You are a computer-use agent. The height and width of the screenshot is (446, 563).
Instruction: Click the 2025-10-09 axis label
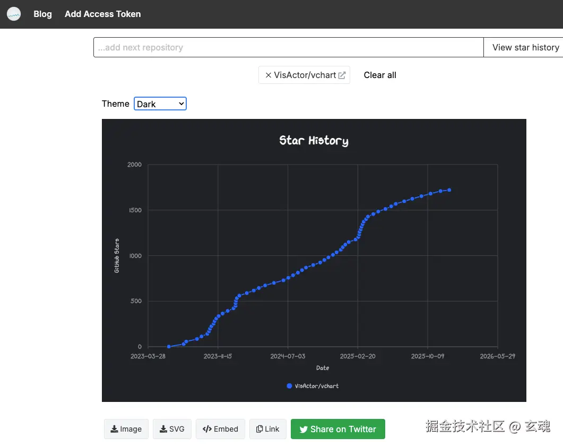(428, 356)
